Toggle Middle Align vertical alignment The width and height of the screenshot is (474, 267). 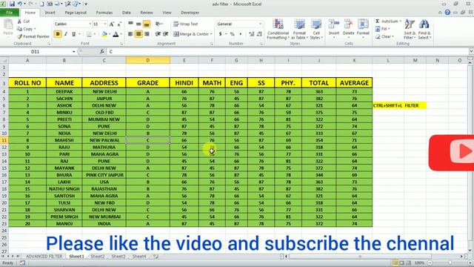point(138,24)
